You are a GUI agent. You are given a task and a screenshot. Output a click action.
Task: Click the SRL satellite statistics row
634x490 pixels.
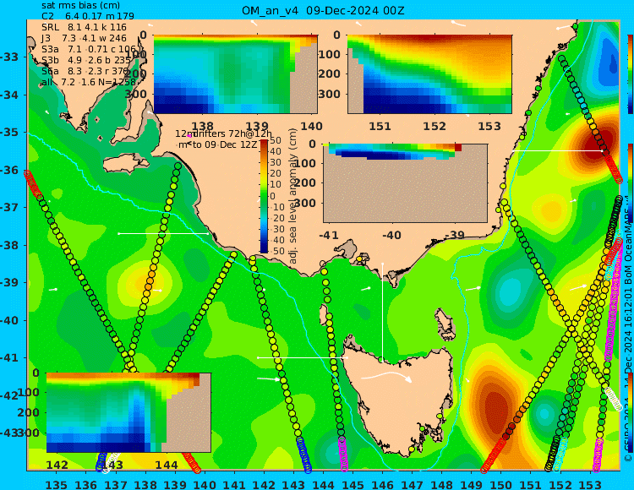click(84, 27)
